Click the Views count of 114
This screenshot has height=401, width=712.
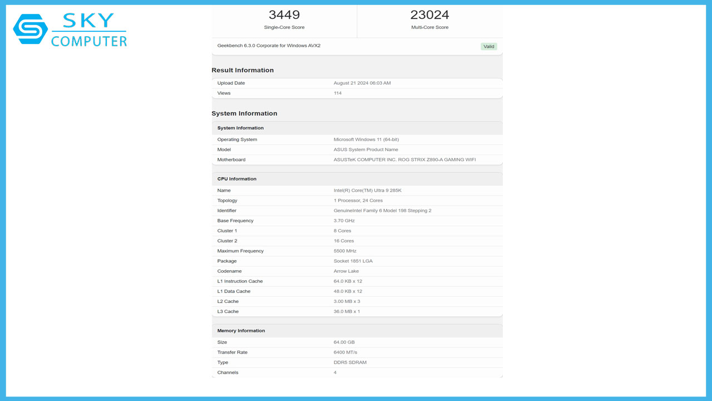336,93
